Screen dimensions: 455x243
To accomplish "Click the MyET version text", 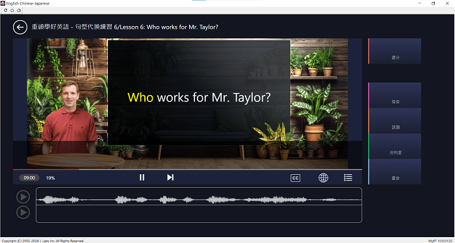I will pos(441,241).
